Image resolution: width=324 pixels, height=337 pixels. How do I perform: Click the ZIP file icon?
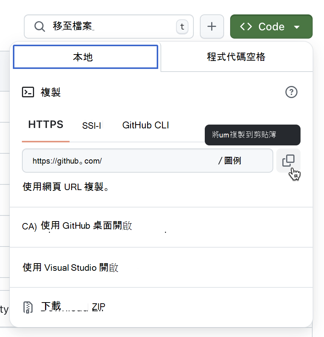click(28, 307)
